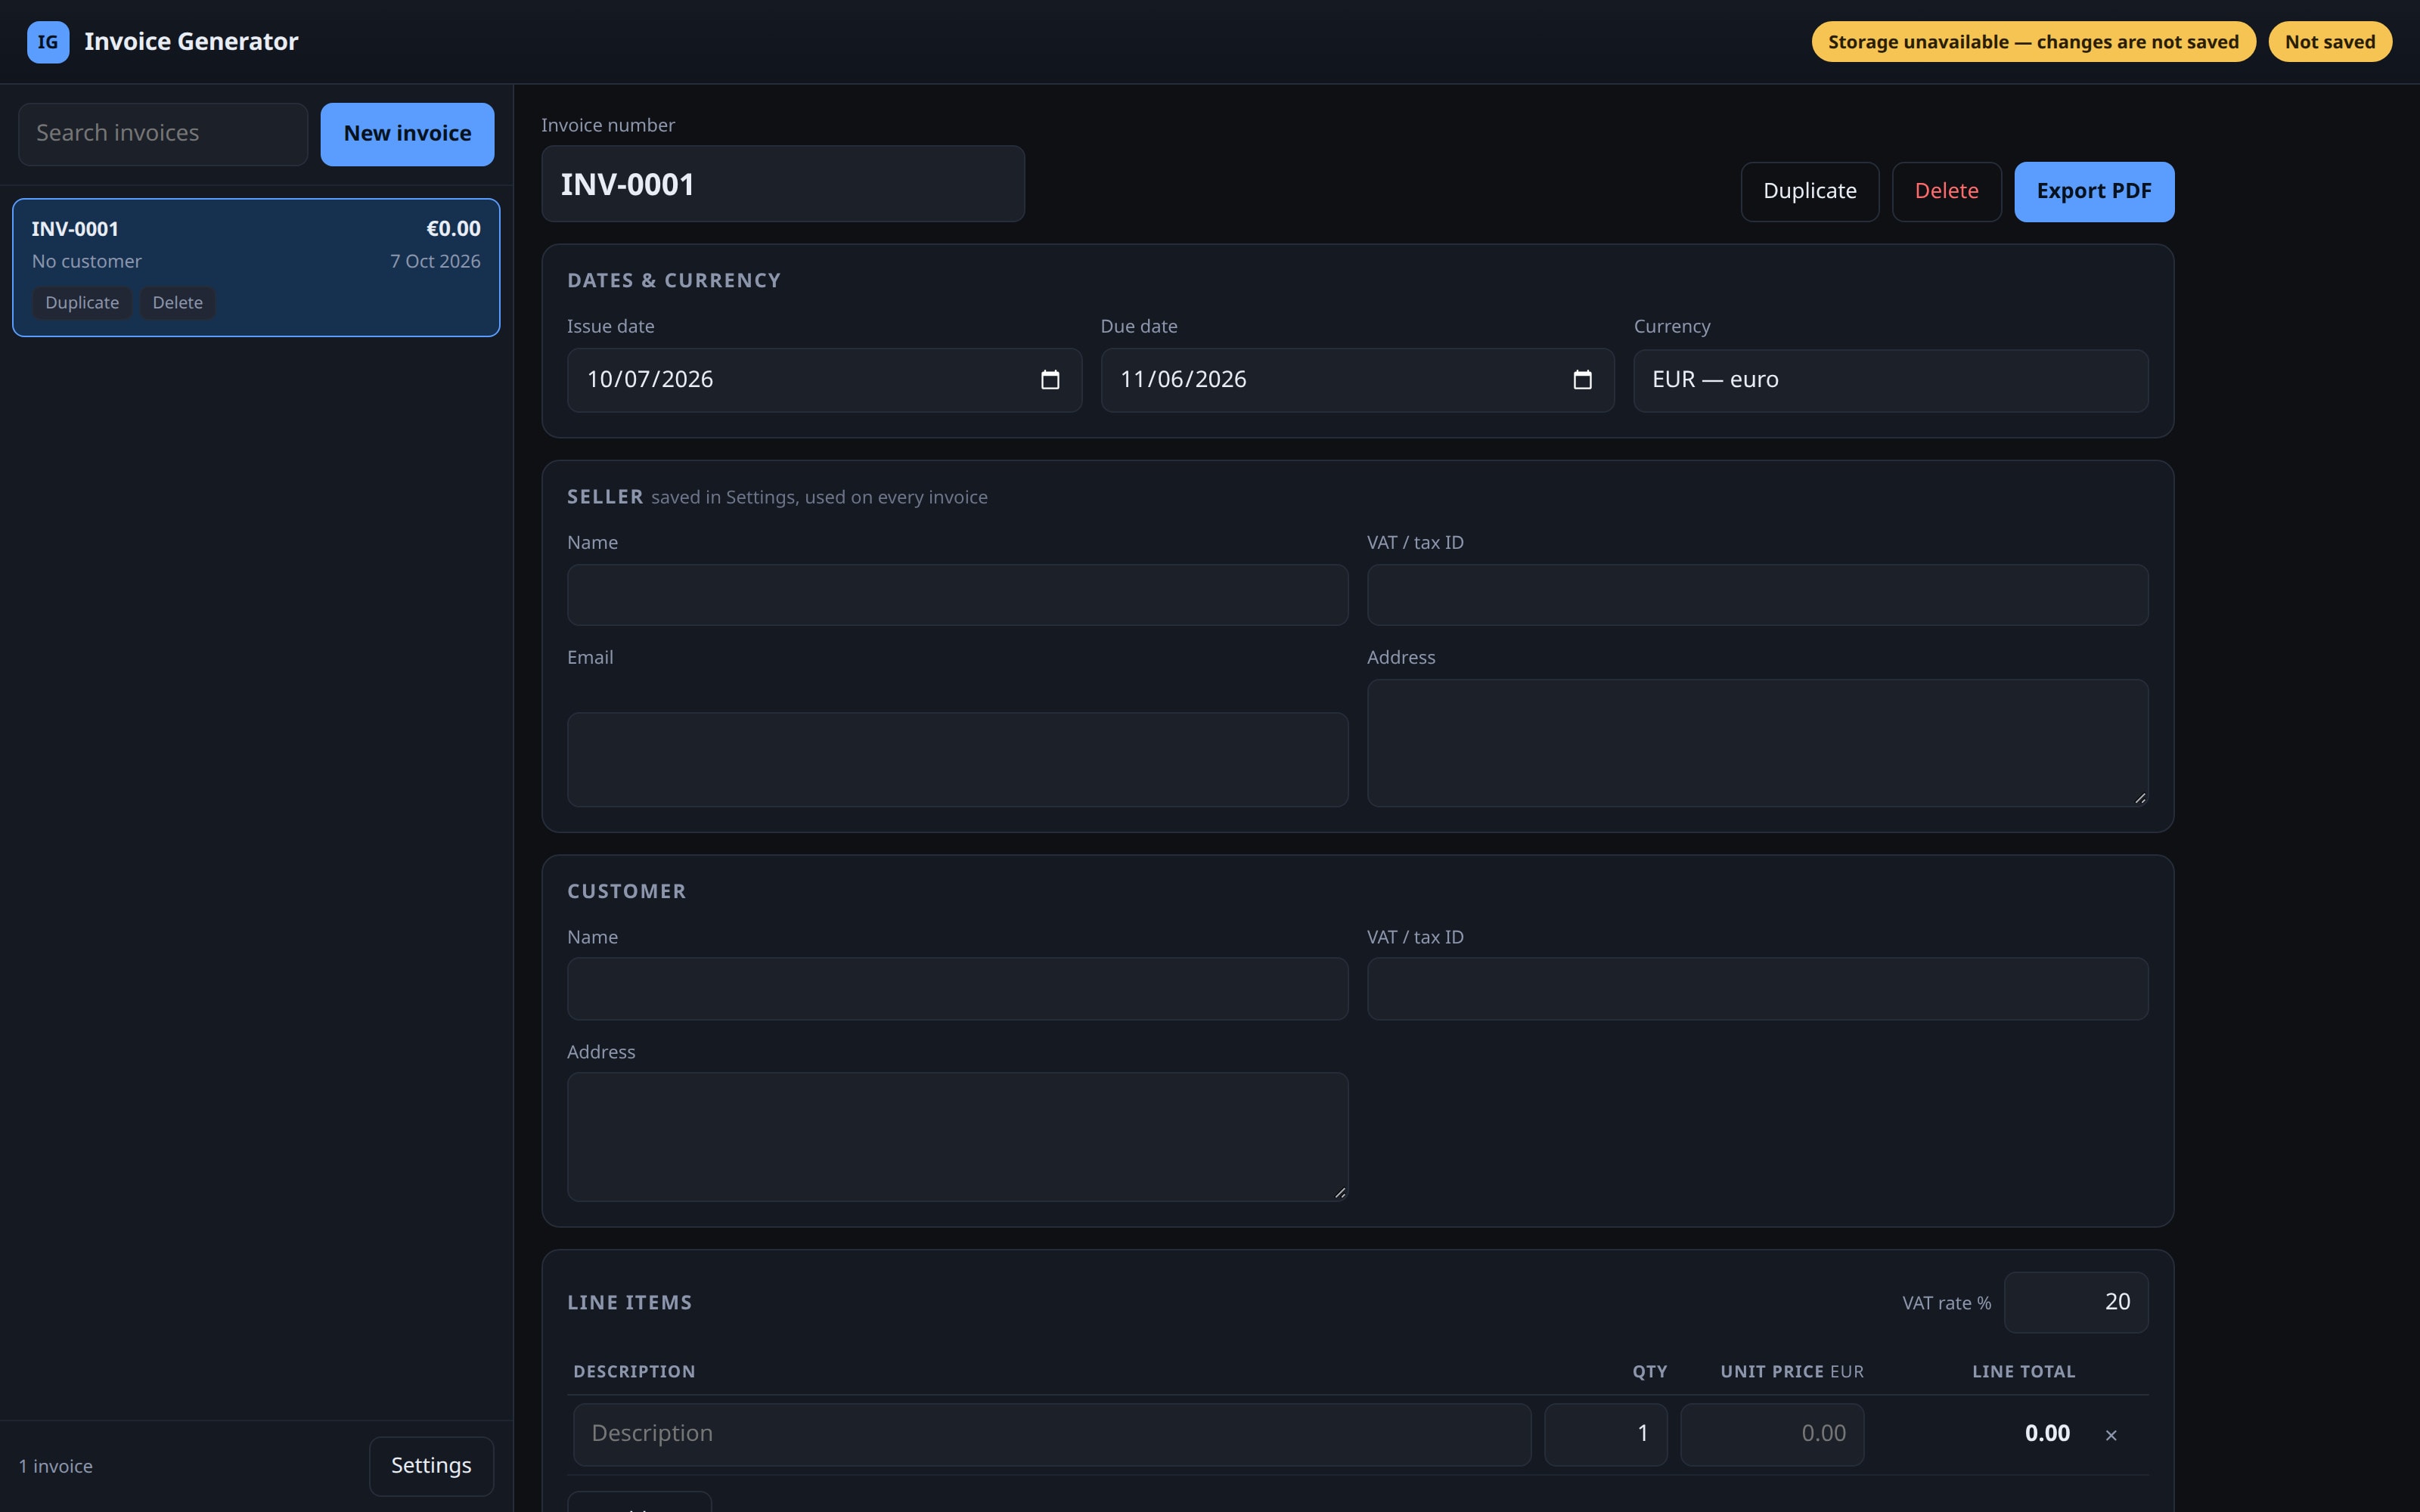The height and width of the screenshot is (1512, 2420).
Task: Open Settings from the sidebar footer
Action: point(431,1466)
